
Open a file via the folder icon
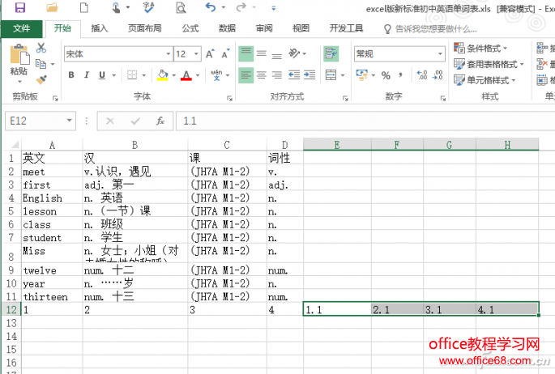52,7
